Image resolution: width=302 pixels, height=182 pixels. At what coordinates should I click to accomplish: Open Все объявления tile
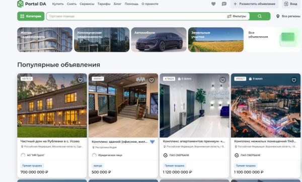coord(273,40)
